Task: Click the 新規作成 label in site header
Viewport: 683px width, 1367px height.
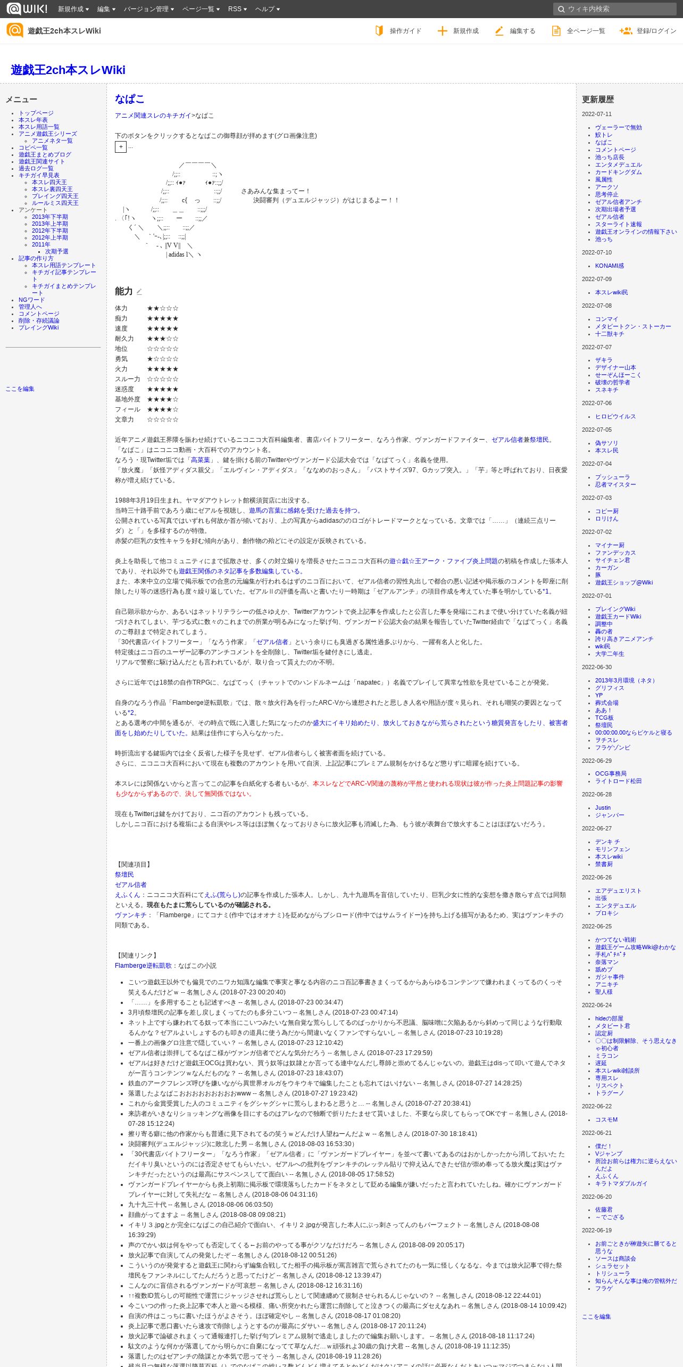Action: [466, 31]
